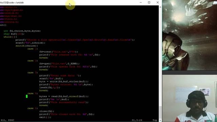Click the '31,3-24' cursor position indicator
The image size is (217, 122).
click(137, 120)
